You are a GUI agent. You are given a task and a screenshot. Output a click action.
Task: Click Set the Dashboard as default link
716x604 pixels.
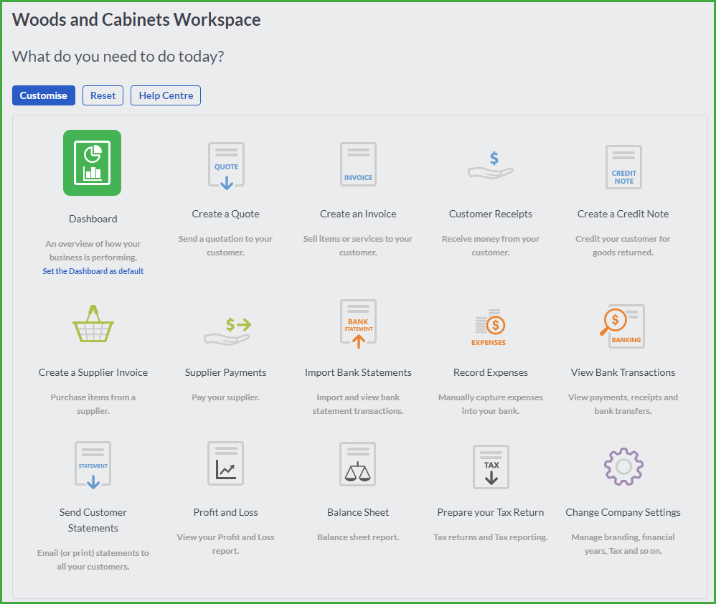coord(93,271)
